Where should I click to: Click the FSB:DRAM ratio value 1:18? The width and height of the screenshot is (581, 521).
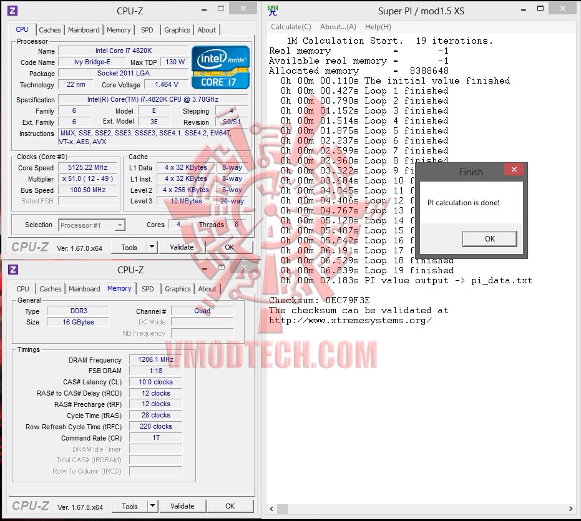click(155, 371)
